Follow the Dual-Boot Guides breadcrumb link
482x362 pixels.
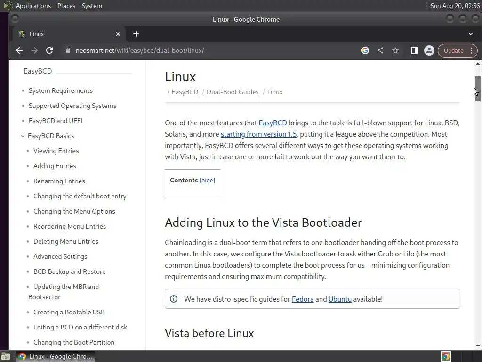pyautogui.click(x=233, y=92)
